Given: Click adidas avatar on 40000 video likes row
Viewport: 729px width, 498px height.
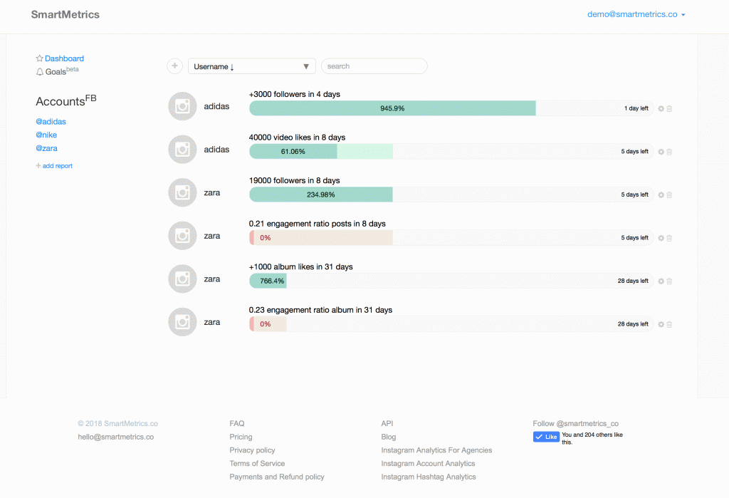Looking at the screenshot, I should click(182, 150).
